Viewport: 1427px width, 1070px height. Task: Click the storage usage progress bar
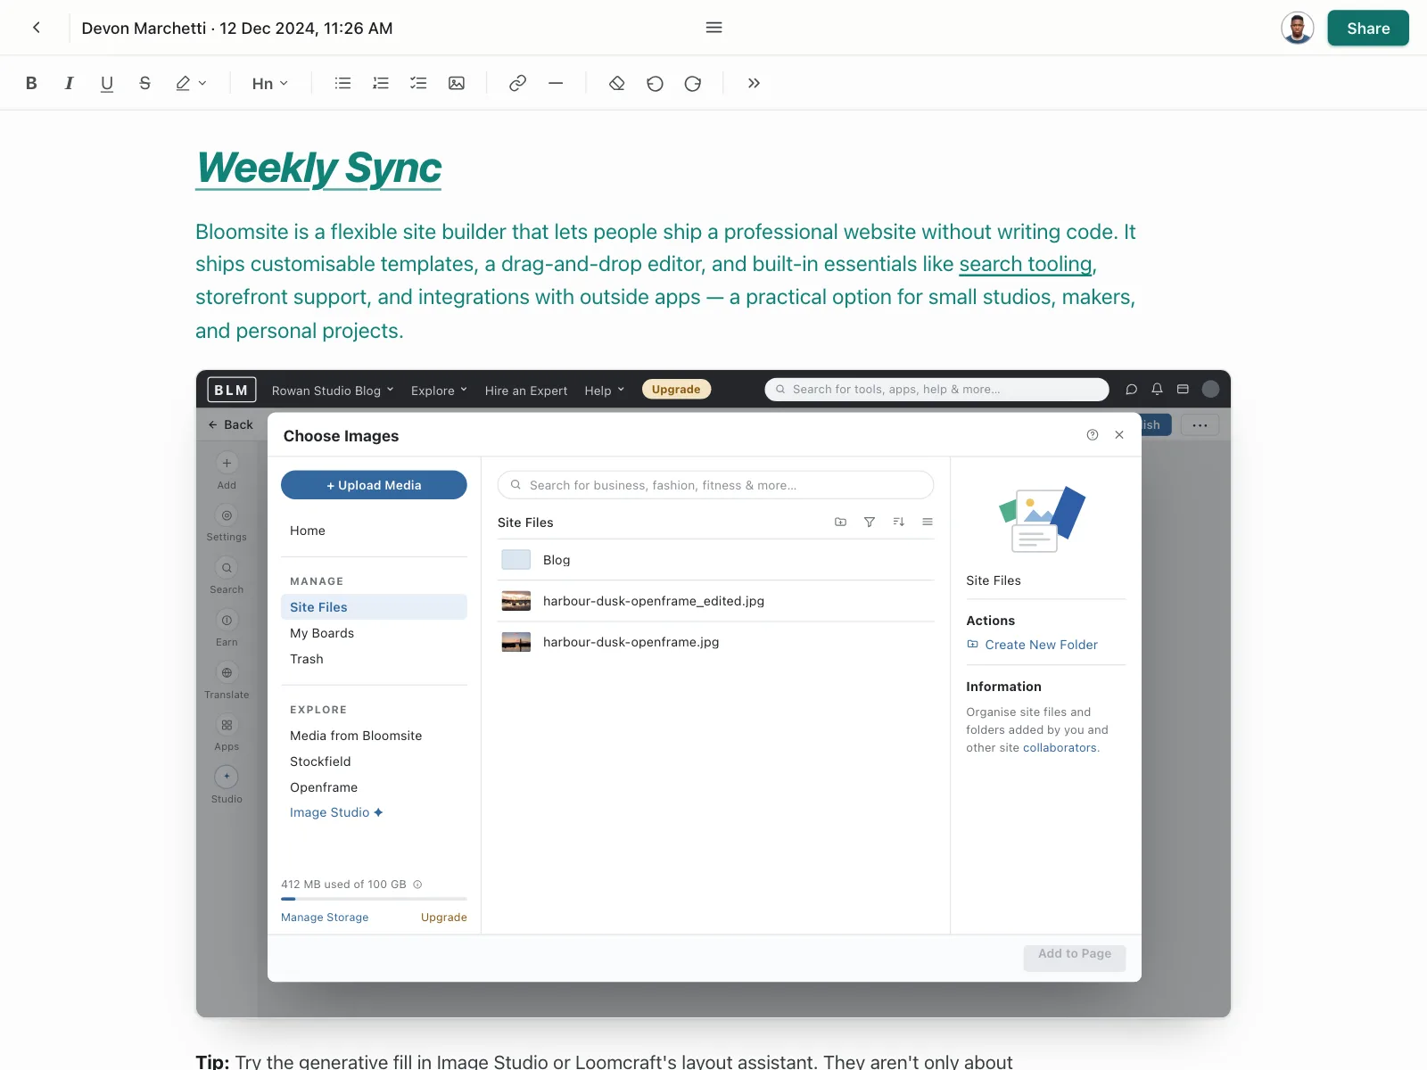tap(374, 899)
